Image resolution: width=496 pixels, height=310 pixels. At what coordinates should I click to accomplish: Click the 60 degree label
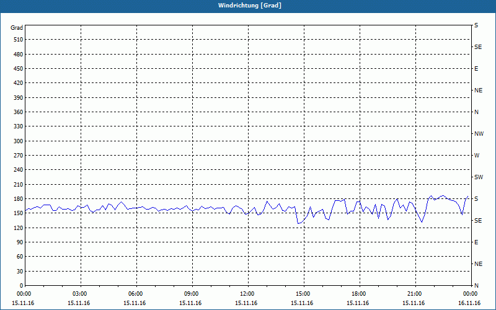(20, 257)
